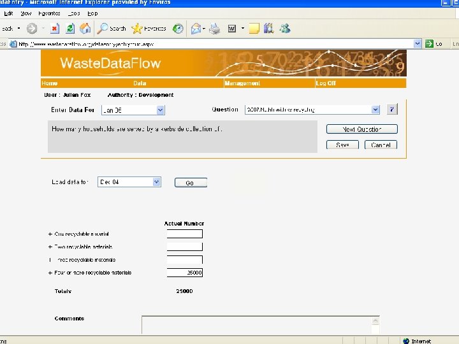Click the Internet zone globe in status bar
459x344 pixels.
click(x=406, y=341)
